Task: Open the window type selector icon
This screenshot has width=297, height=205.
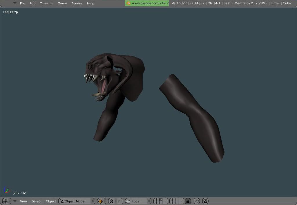Action: 6,201
